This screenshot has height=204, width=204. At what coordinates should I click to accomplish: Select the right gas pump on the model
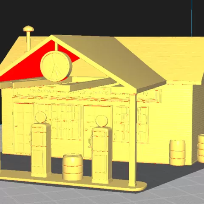[102, 150]
